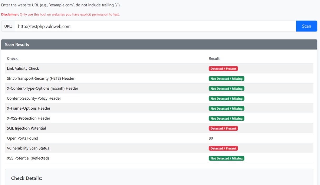Click the HSTS Header result badge
The height and width of the screenshot is (185, 320).
226,79
